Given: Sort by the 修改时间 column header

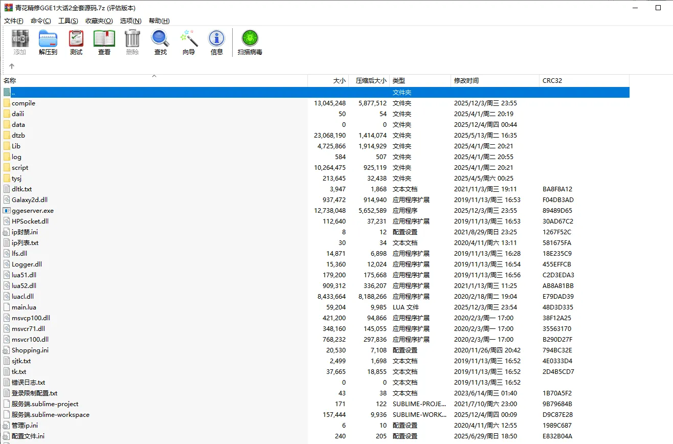Looking at the screenshot, I should coord(496,81).
